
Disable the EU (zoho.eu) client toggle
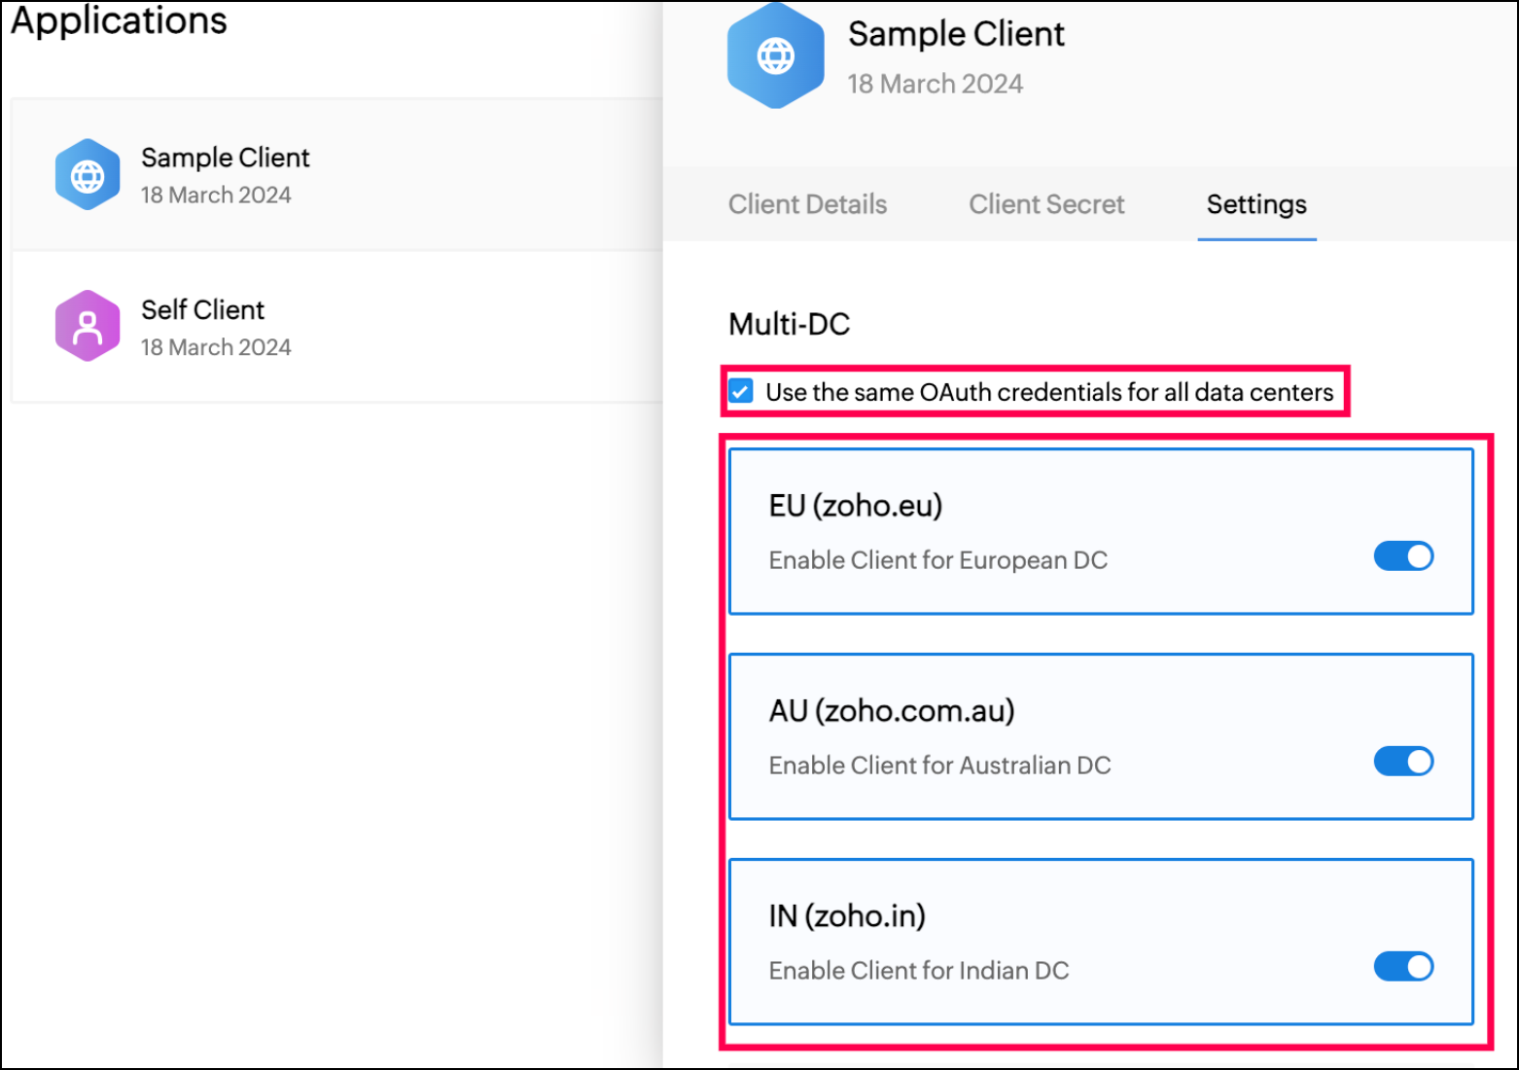coord(1402,556)
